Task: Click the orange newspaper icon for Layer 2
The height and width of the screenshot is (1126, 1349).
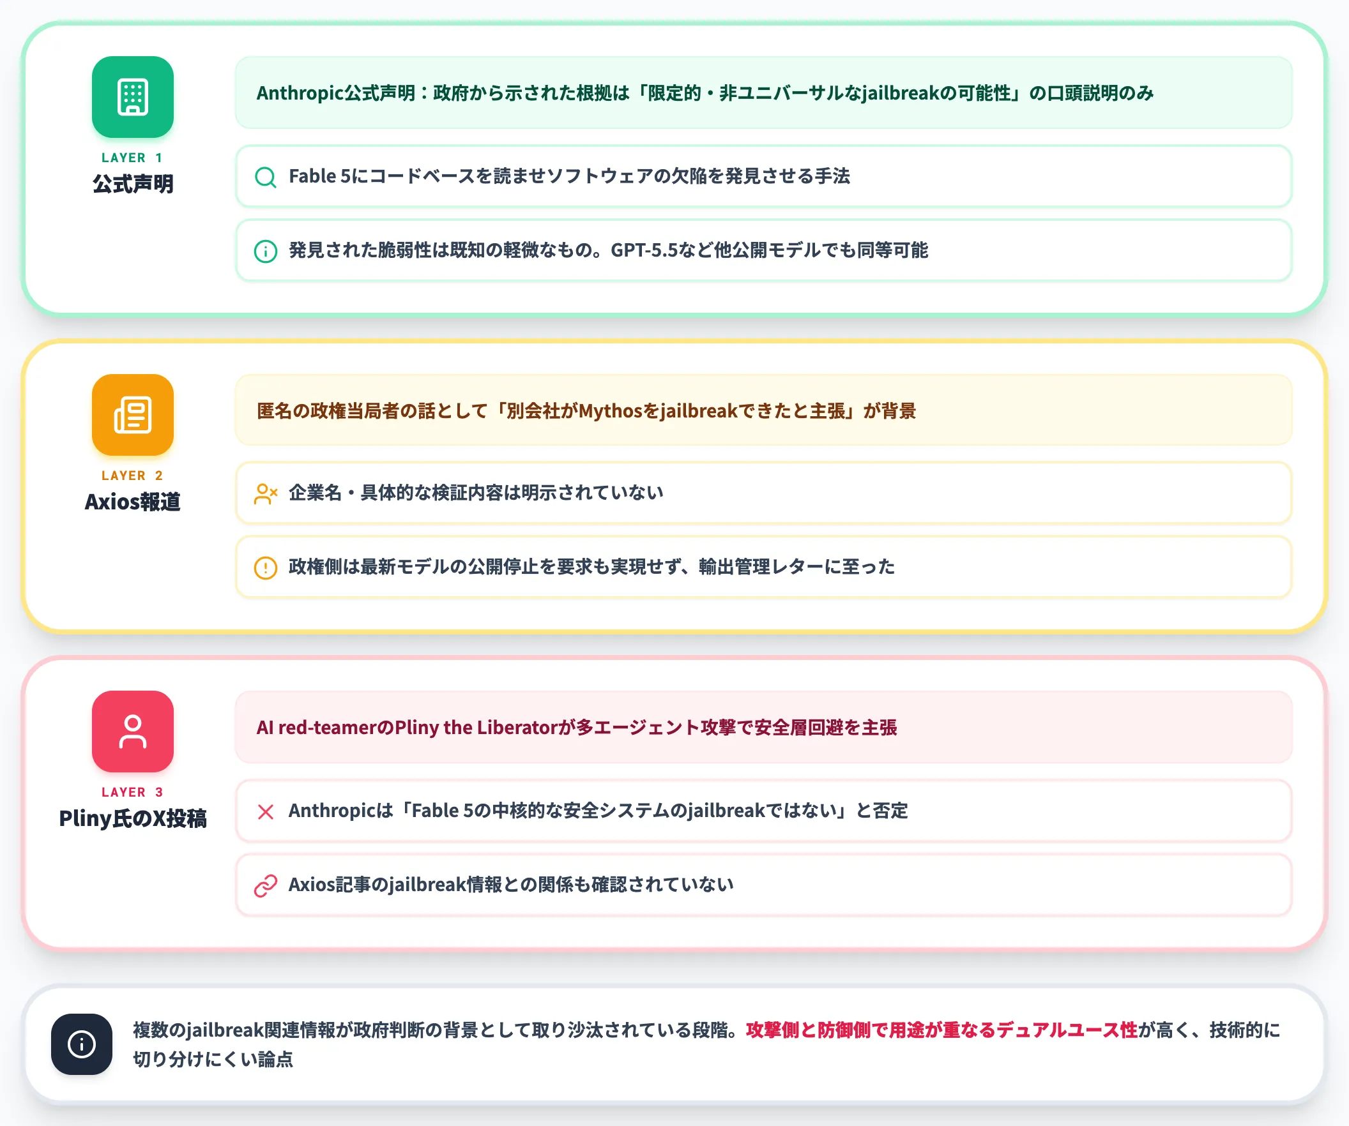Action: (133, 415)
